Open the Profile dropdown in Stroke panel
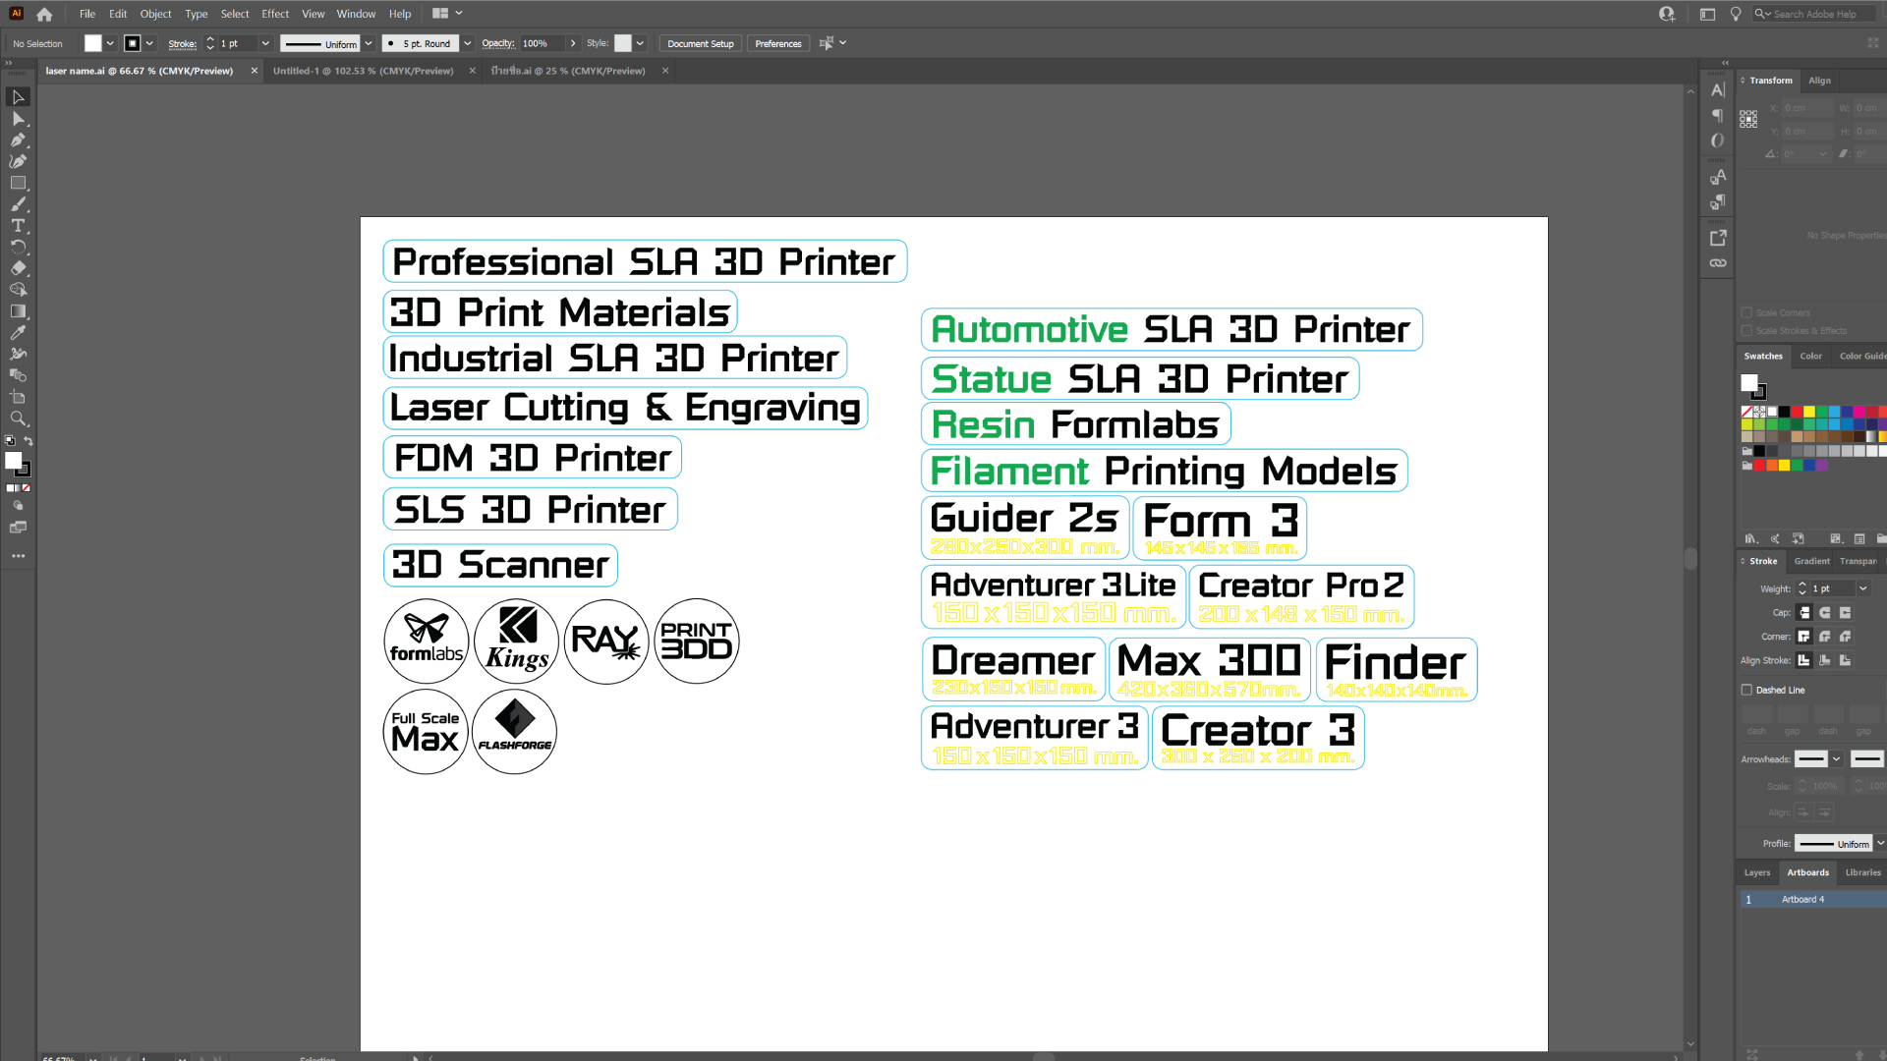1887x1061 pixels. pyautogui.click(x=1880, y=843)
